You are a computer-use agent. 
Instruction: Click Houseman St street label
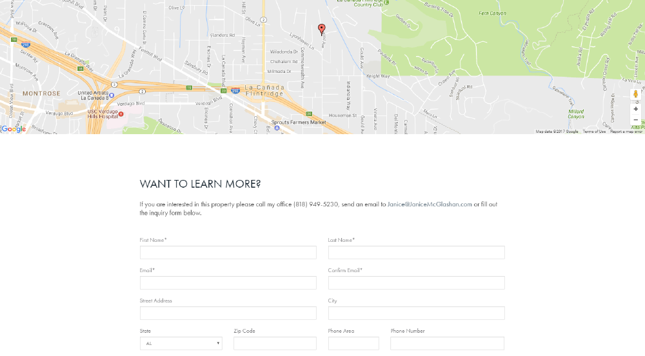point(342,115)
